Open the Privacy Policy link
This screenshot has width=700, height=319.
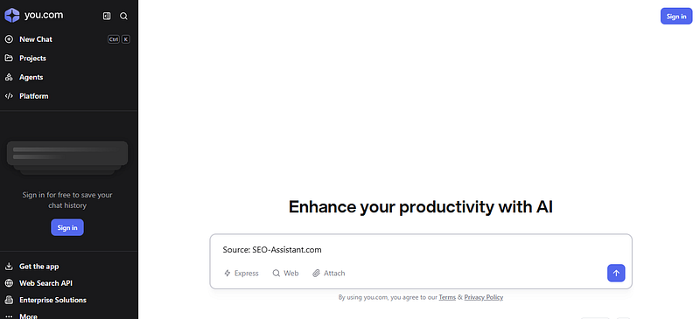point(484,297)
